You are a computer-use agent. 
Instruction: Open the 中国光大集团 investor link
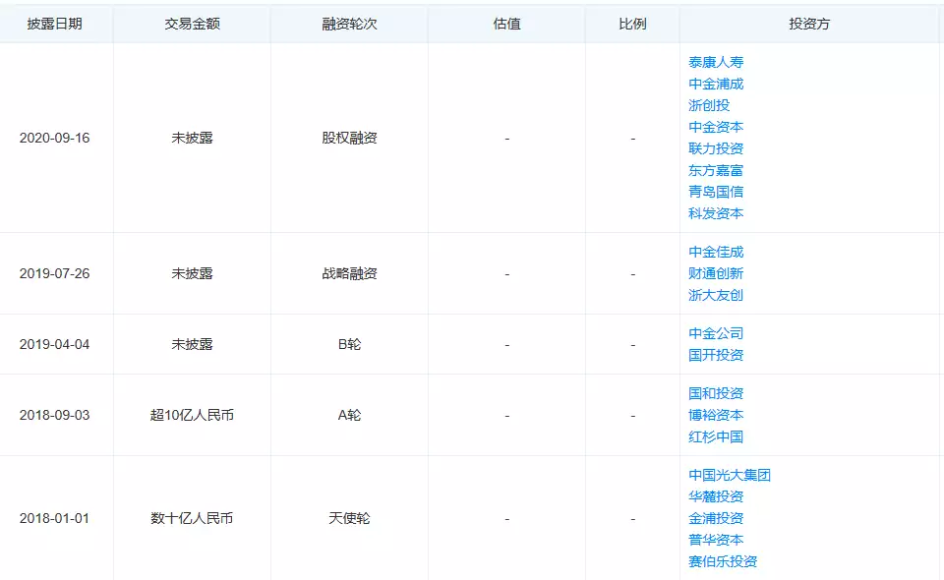pyautogui.click(x=730, y=476)
